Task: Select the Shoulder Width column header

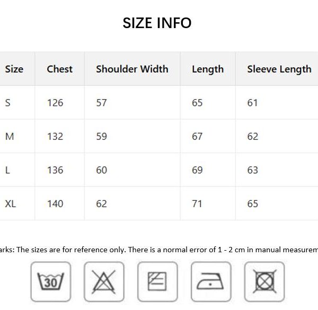Action: tap(132, 69)
